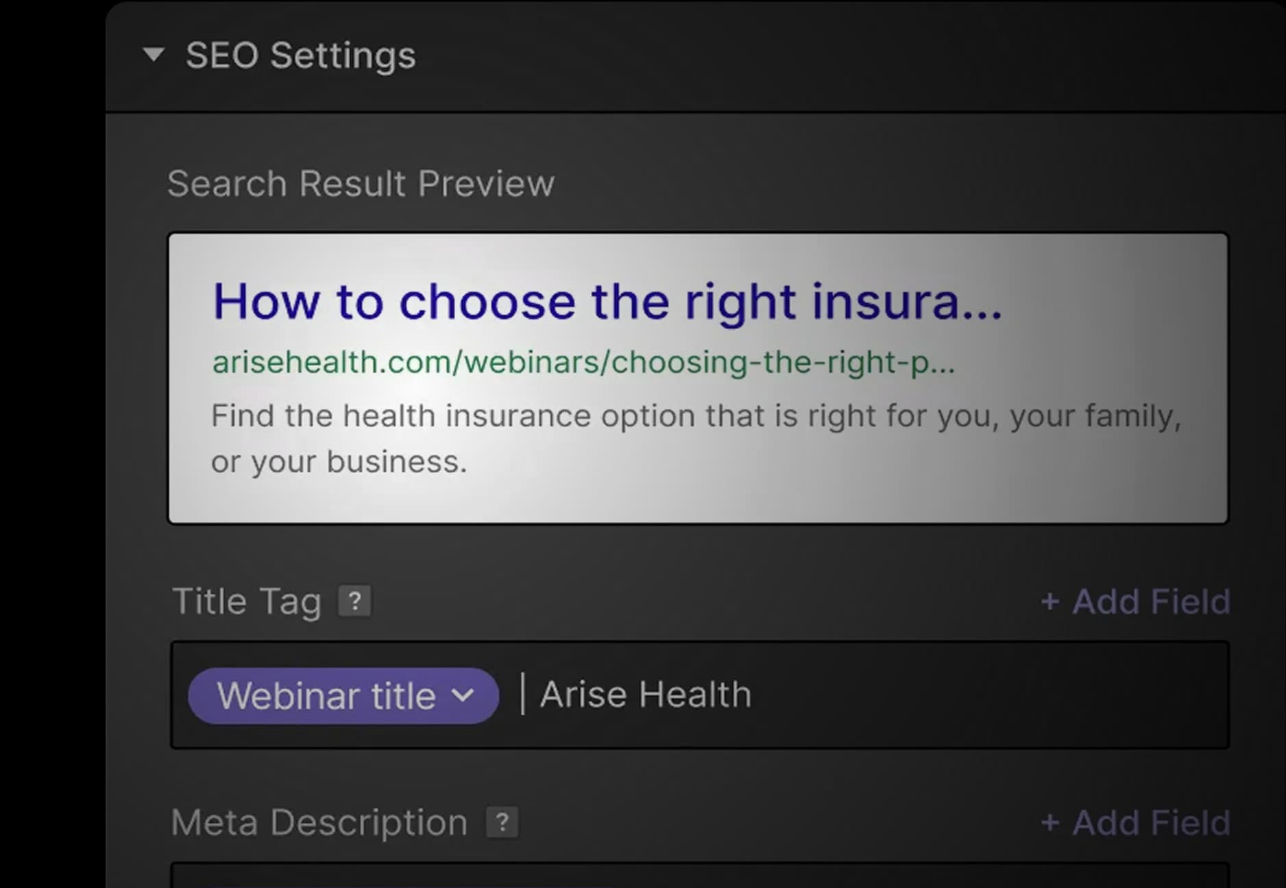Click the Arise Health text in Title Tag
Screen dimensions: 1286x888
pyautogui.click(x=645, y=694)
